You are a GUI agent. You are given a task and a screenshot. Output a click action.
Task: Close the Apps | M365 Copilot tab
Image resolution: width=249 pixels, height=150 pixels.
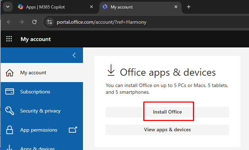point(92,7)
